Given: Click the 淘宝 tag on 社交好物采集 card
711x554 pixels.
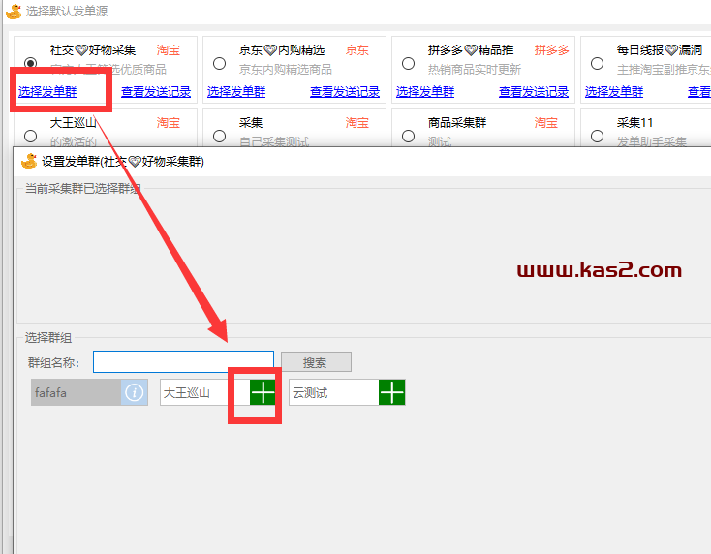Looking at the screenshot, I should pos(169,49).
